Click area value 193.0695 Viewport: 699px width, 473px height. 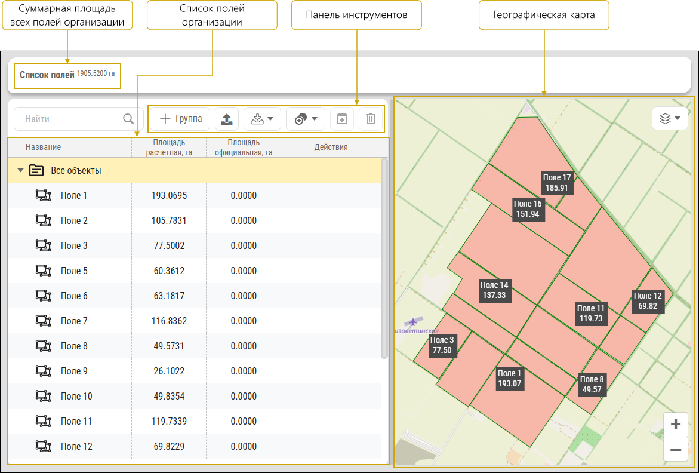click(169, 195)
